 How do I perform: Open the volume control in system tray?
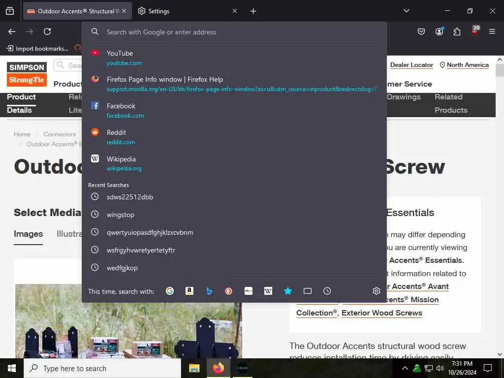[x=440, y=368]
